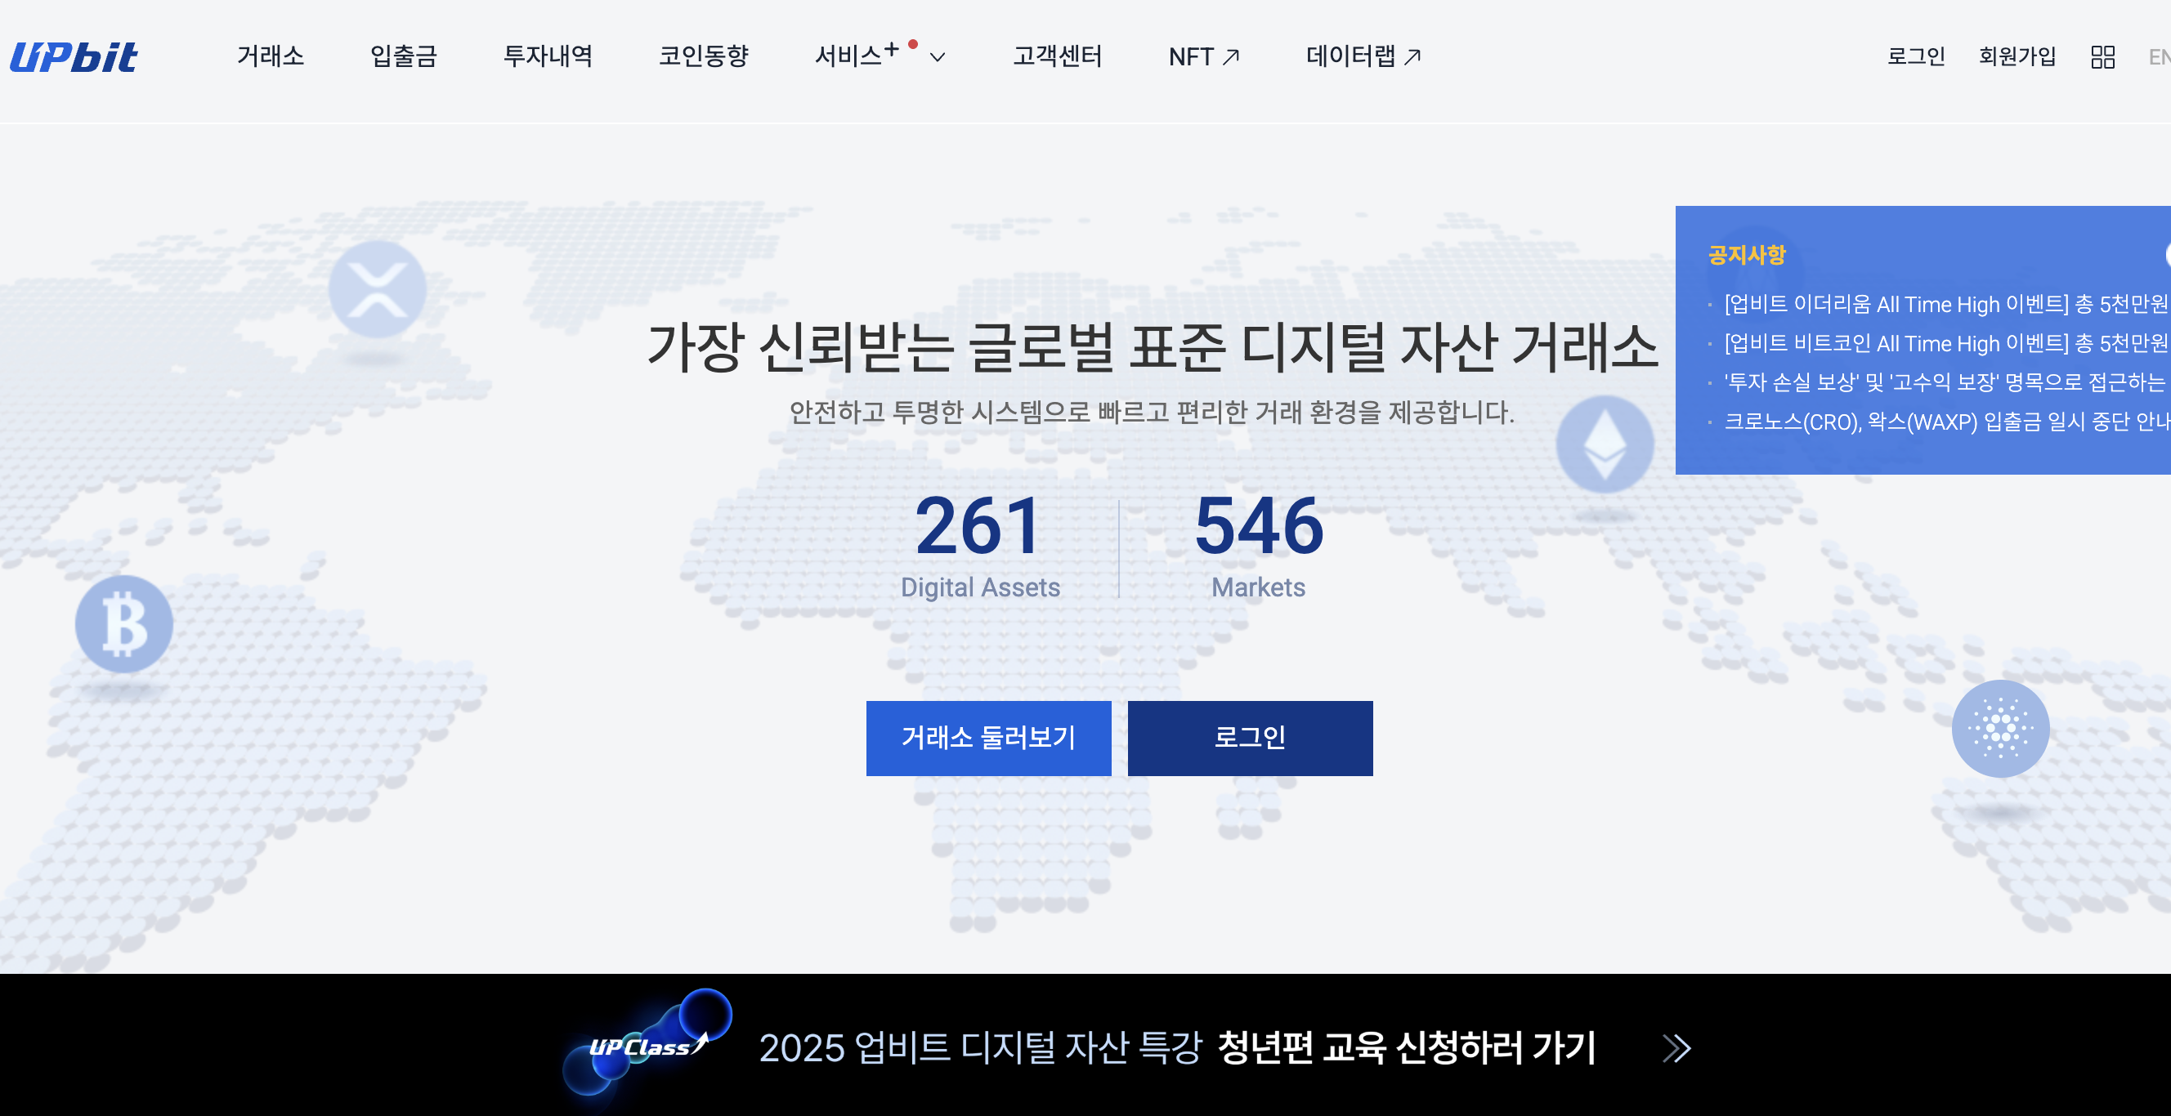Click the Ethereum coin icon

[1605, 444]
